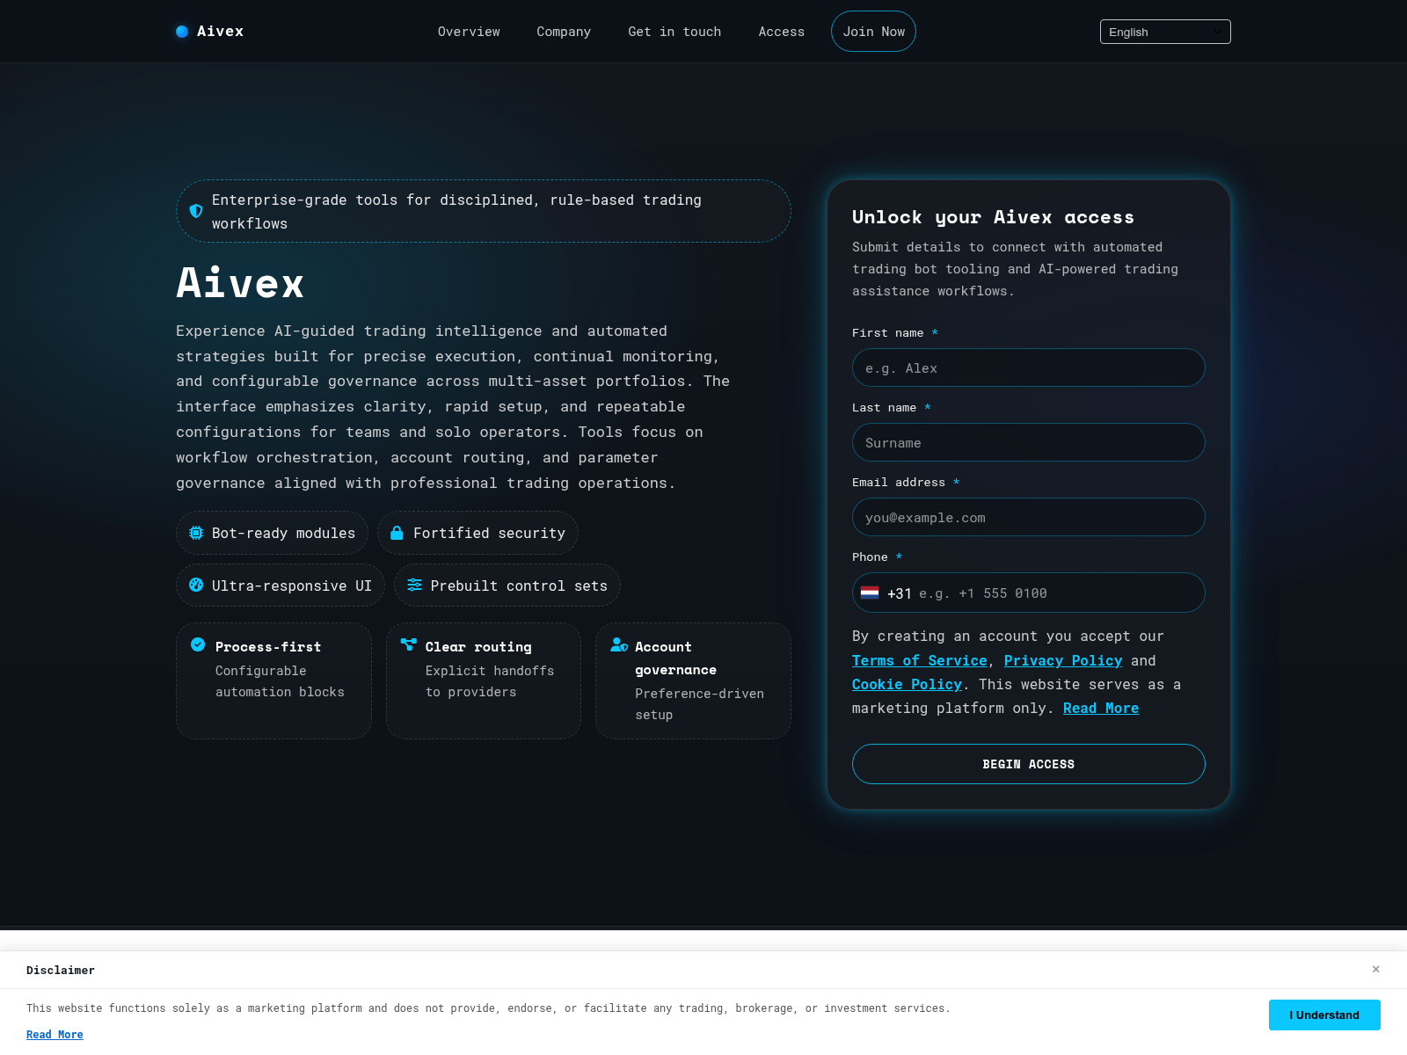
Task: Click the Join Now button
Action: pos(873,32)
